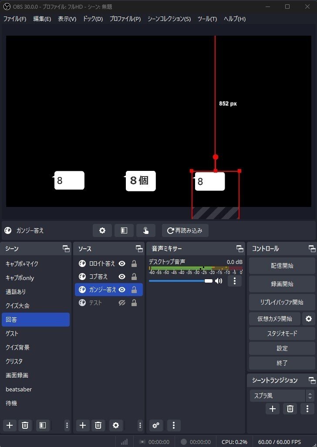Toggle visibility of ガンジー答え source

(x=122, y=290)
